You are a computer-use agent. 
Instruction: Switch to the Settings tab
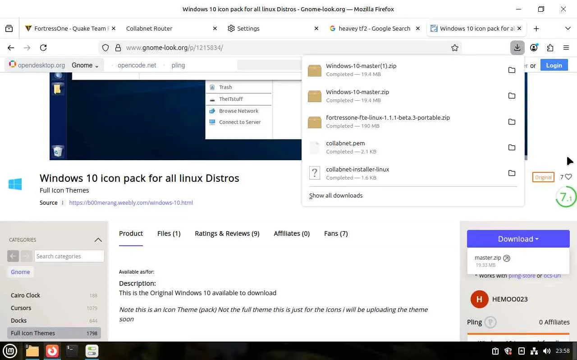pyautogui.click(x=272, y=28)
